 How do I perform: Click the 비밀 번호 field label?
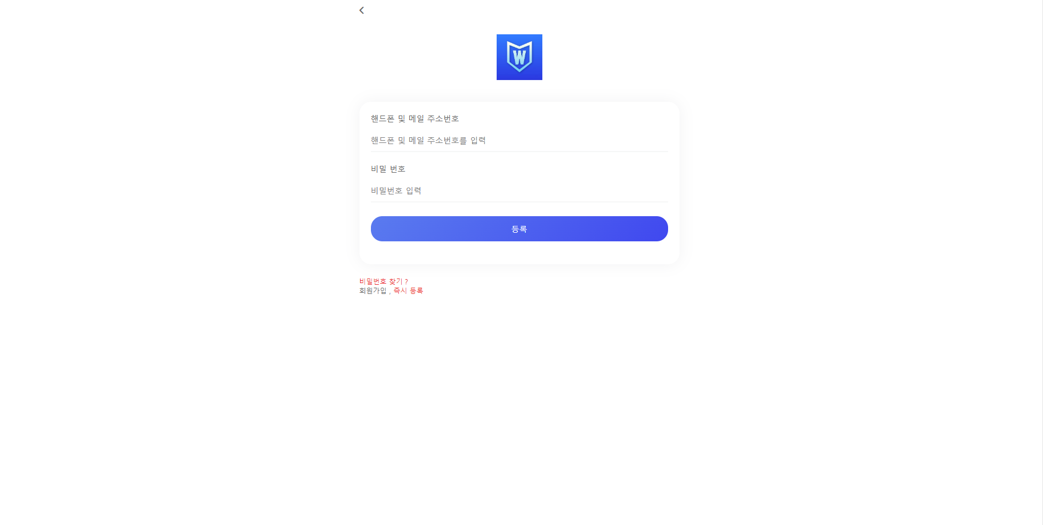pos(388,169)
